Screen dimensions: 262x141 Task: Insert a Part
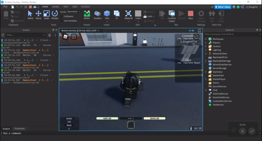pyautogui.click(x=107, y=15)
